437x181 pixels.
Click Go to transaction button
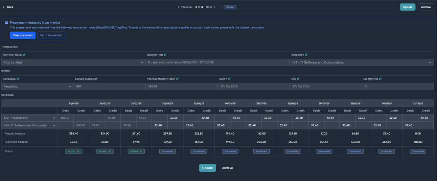(x=51, y=35)
